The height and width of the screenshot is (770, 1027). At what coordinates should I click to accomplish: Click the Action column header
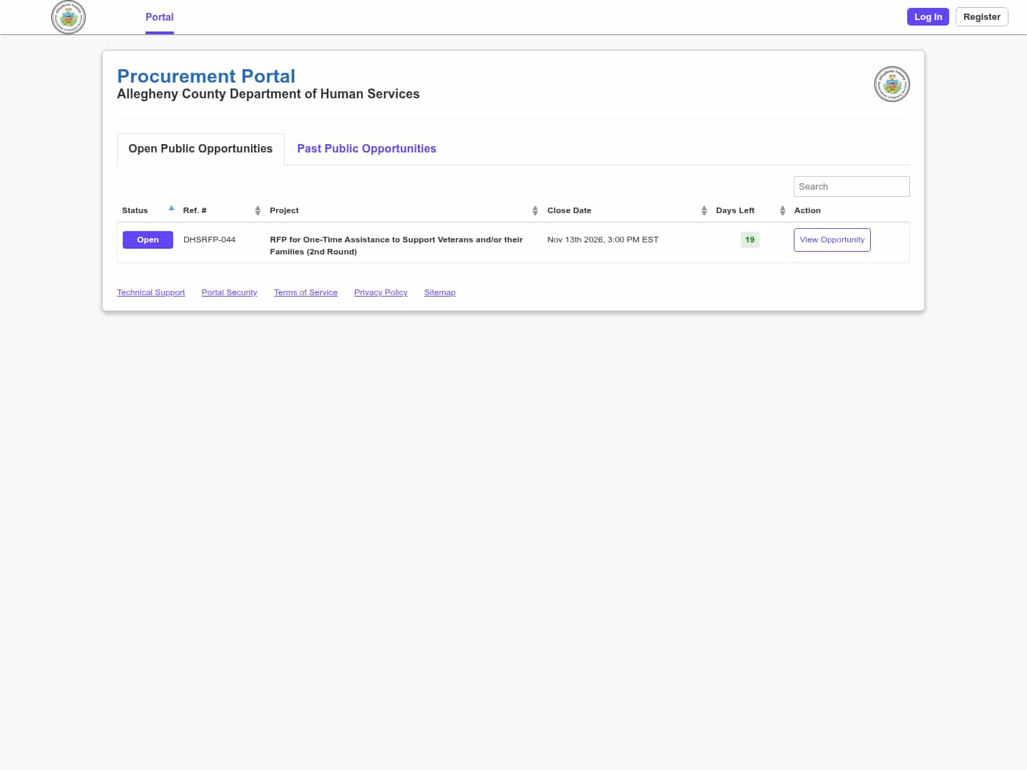point(807,210)
